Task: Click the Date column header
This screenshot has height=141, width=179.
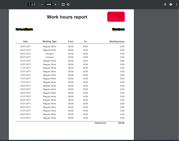Action: pos(25,41)
